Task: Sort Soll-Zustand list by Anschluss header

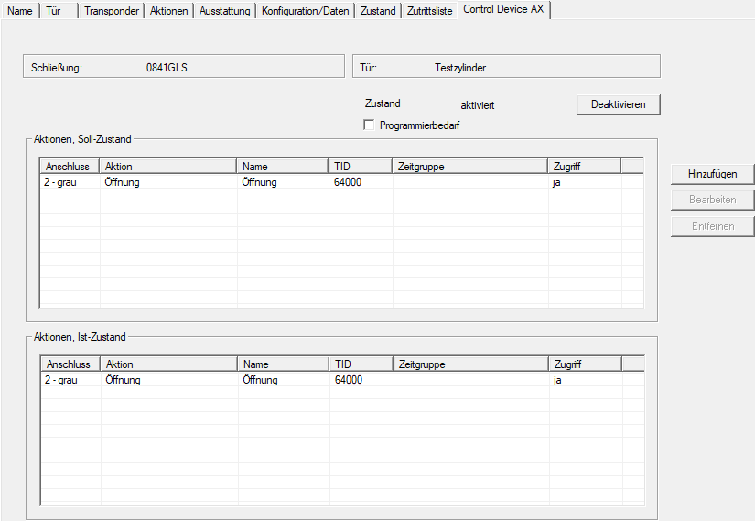Action: point(70,167)
